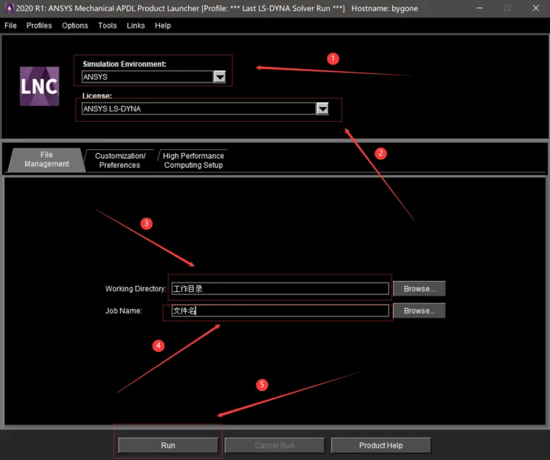Screen dimensions: 550x460
Task: Open the File menu
Action: tap(11, 25)
